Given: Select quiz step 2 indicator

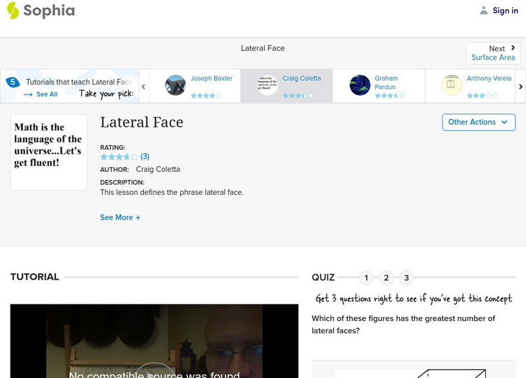Looking at the screenshot, I should (385, 278).
